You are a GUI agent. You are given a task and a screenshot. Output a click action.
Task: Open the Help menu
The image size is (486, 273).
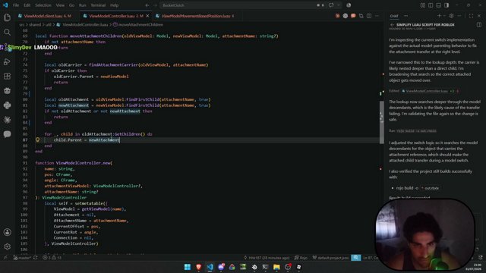115,5
